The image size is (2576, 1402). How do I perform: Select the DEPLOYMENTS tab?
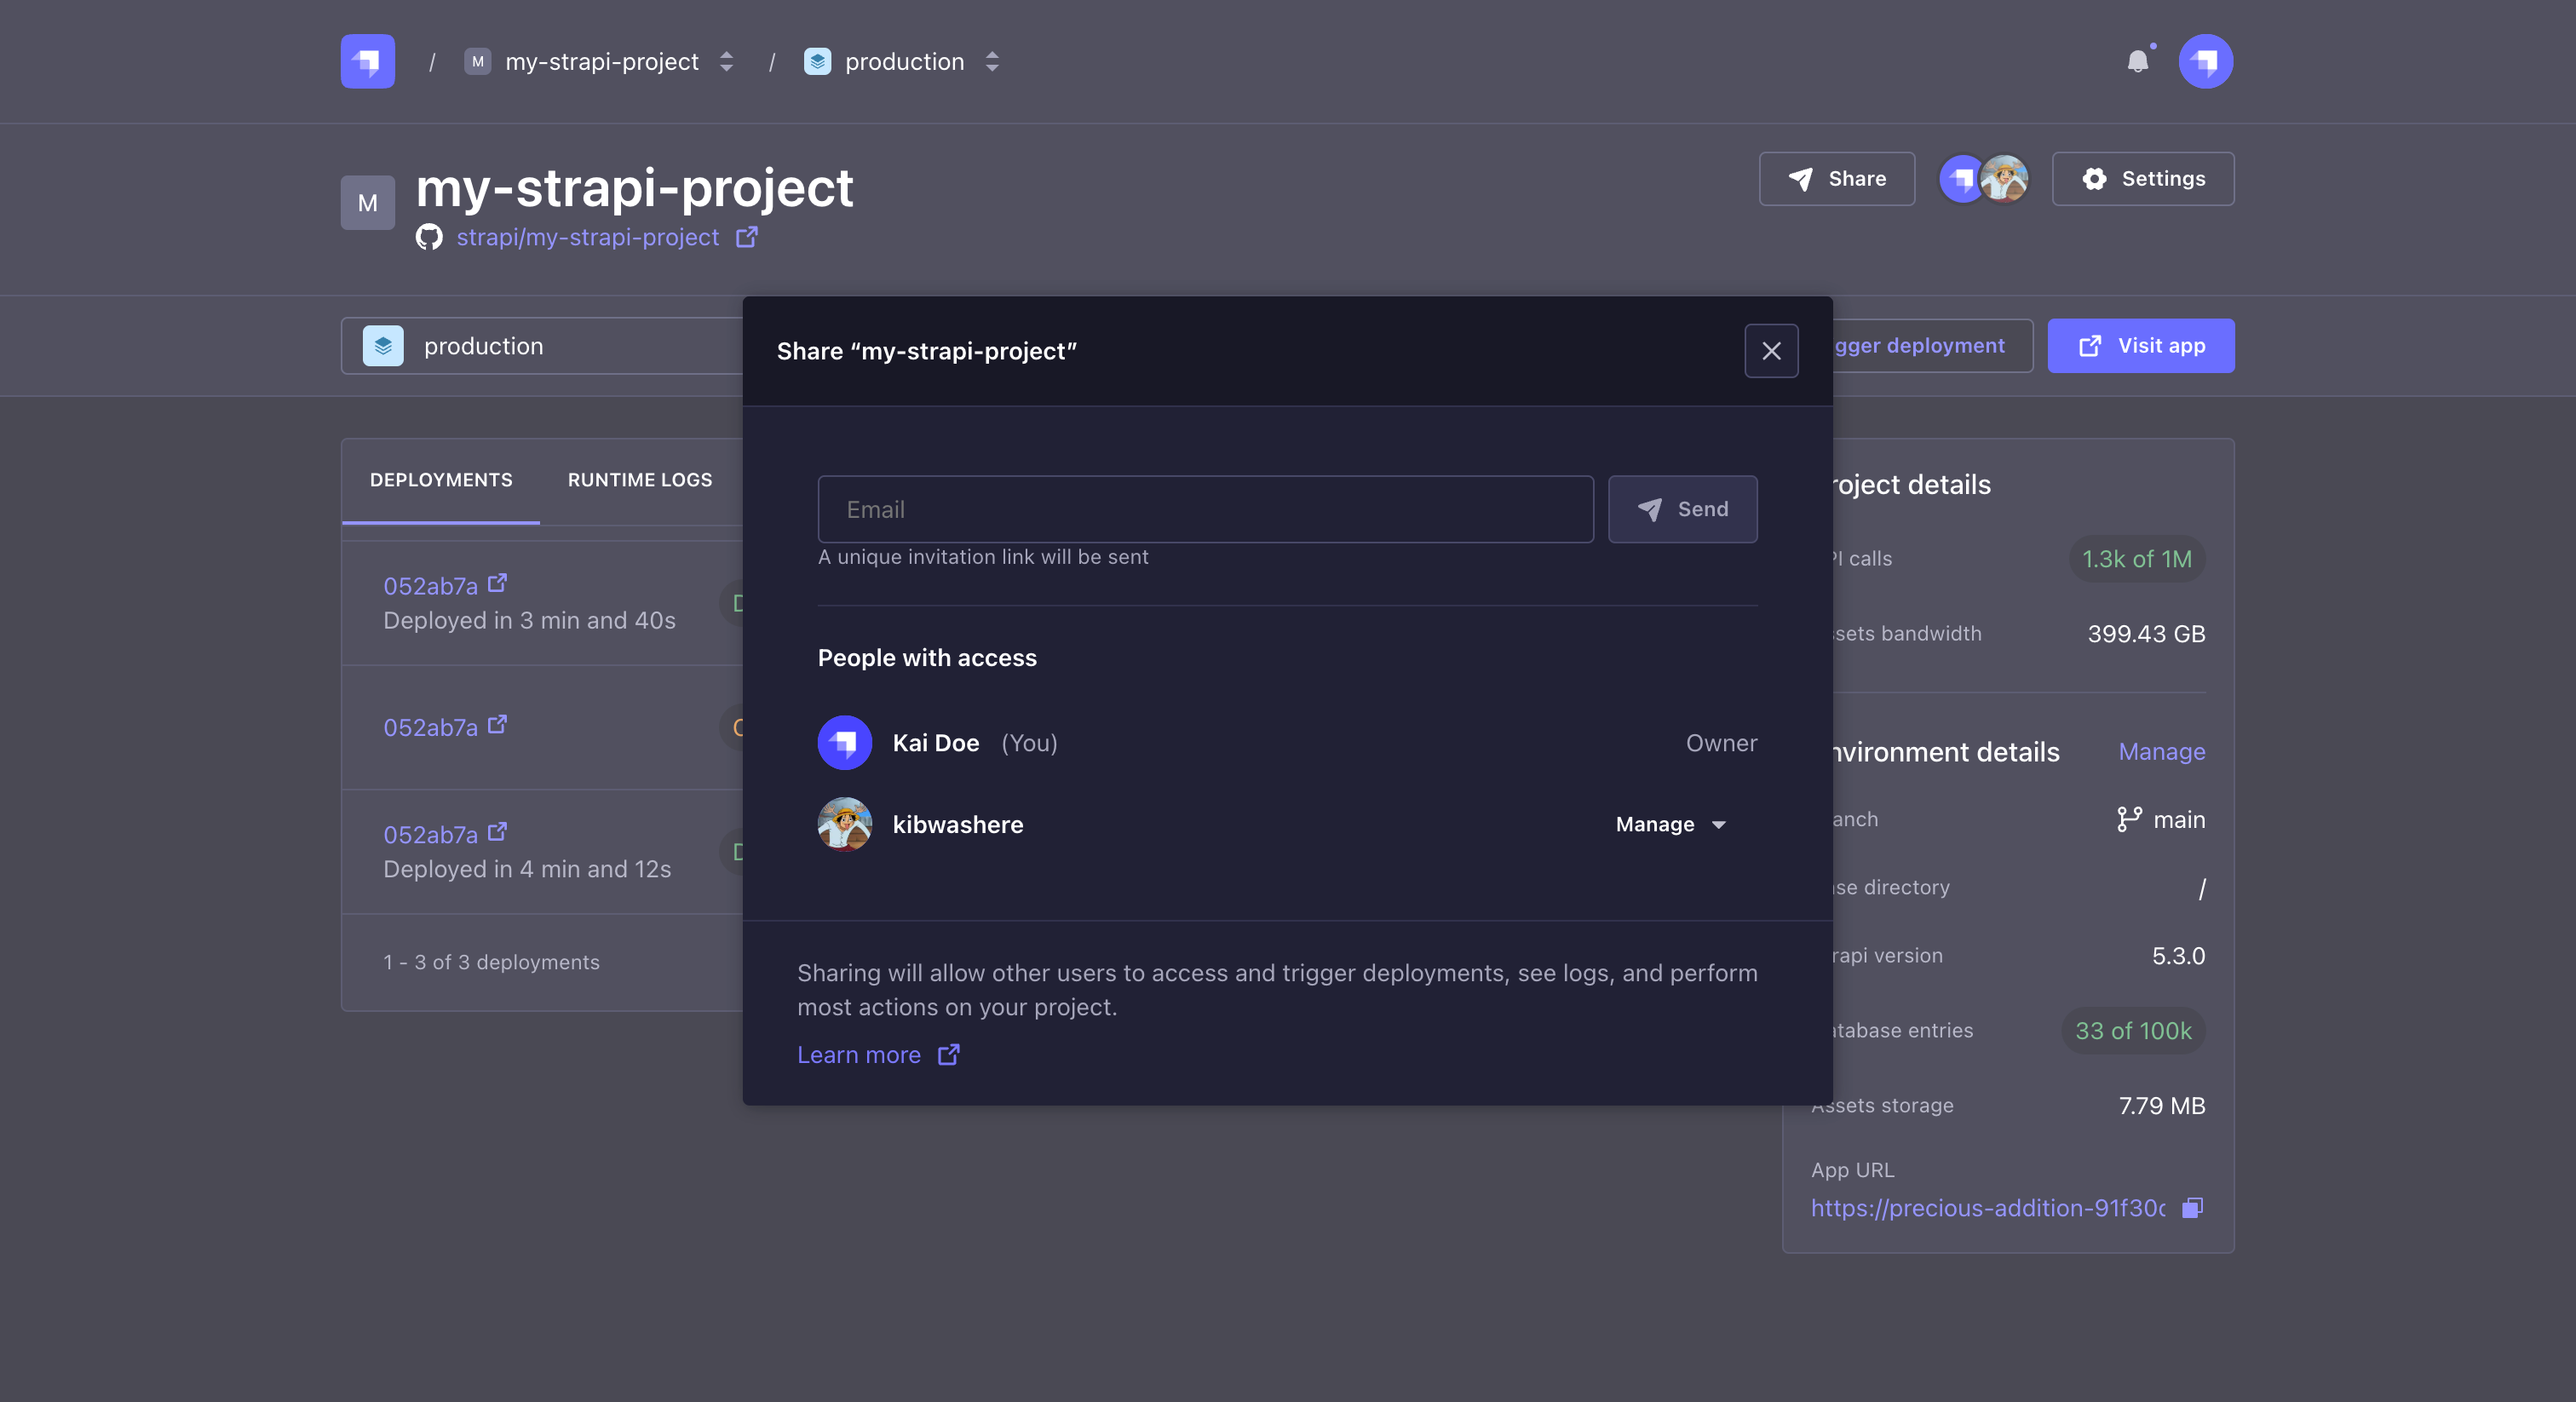pos(440,479)
